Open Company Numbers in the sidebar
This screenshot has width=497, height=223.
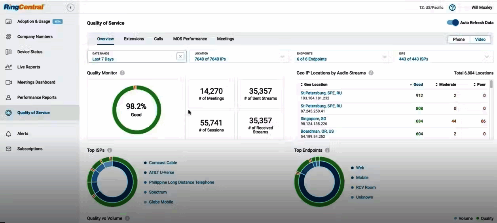pyautogui.click(x=40, y=37)
